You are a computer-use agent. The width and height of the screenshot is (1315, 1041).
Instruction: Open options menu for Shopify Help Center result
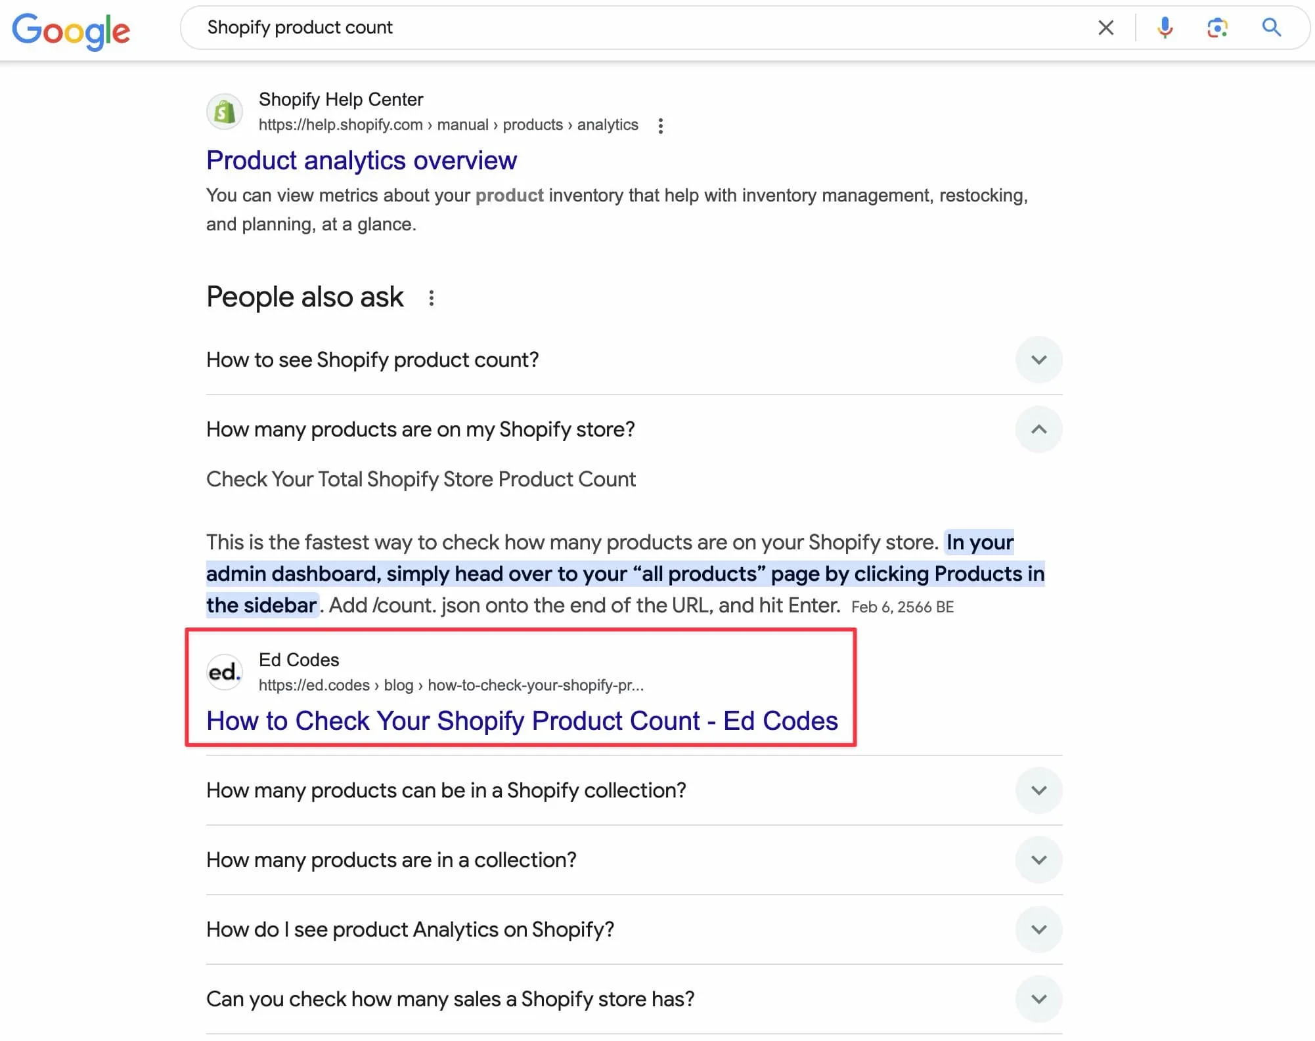click(661, 125)
